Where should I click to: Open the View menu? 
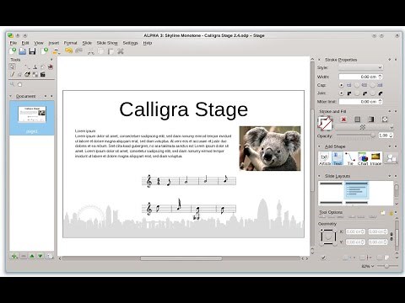click(x=39, y=43)
